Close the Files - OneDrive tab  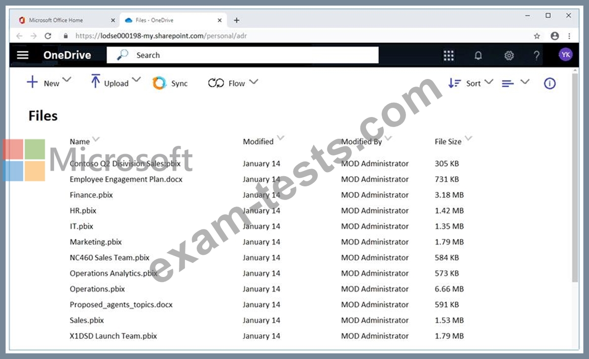pos(220,20)
